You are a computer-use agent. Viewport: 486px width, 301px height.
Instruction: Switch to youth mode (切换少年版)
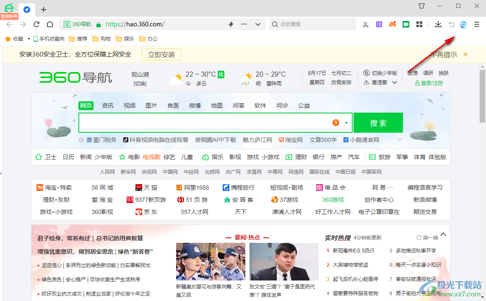(x=384, y=73)
